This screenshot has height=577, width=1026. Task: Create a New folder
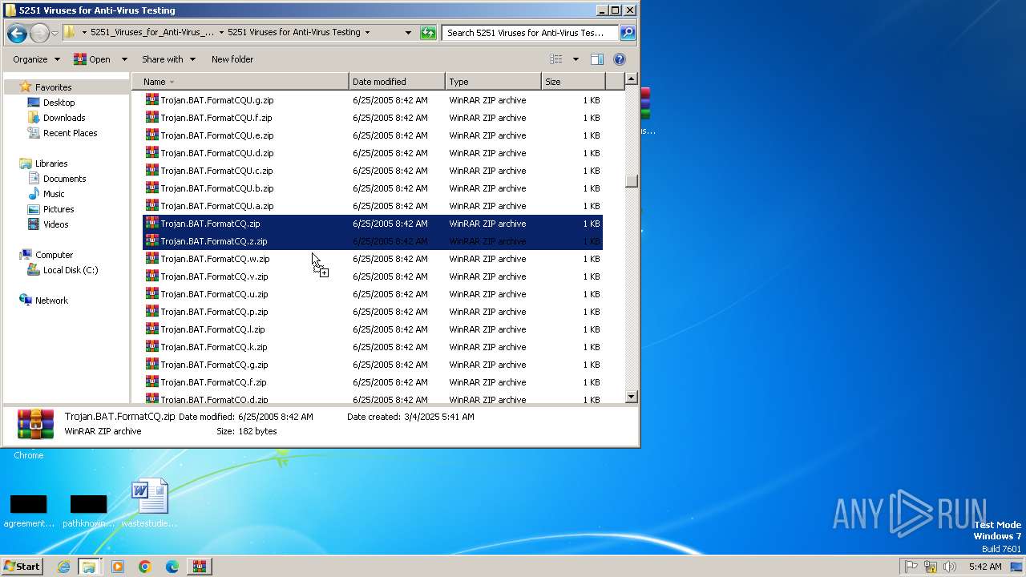click(232, 59)
